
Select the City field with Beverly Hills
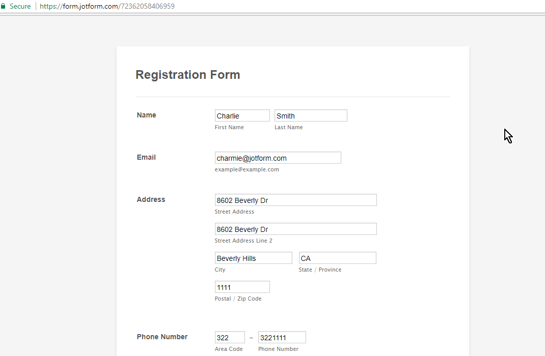tap(253, 258)
